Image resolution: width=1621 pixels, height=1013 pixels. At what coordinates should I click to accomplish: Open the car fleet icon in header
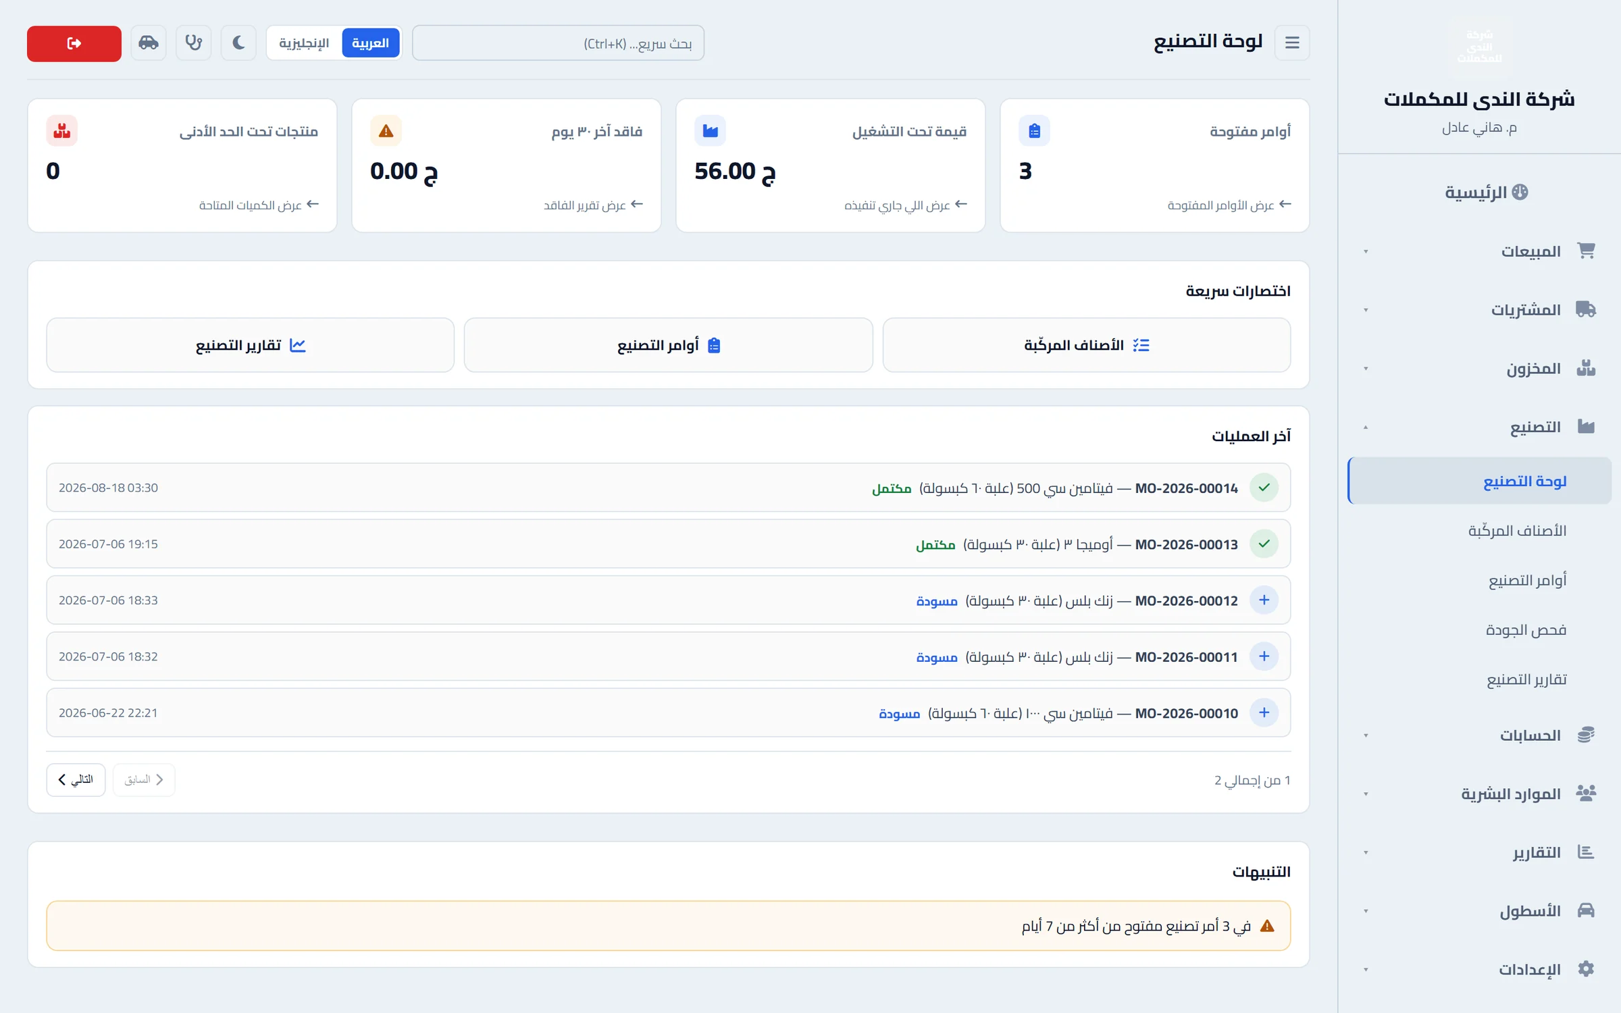click(149, 43)
